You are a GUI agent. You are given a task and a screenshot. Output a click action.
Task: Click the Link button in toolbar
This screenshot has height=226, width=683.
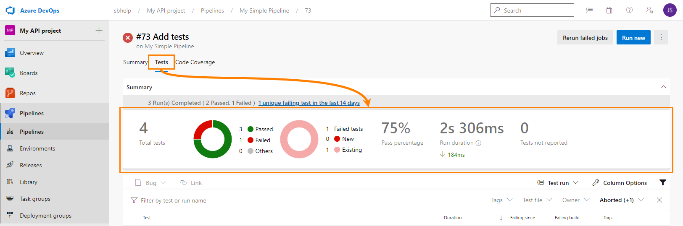(x=191, y=183)
